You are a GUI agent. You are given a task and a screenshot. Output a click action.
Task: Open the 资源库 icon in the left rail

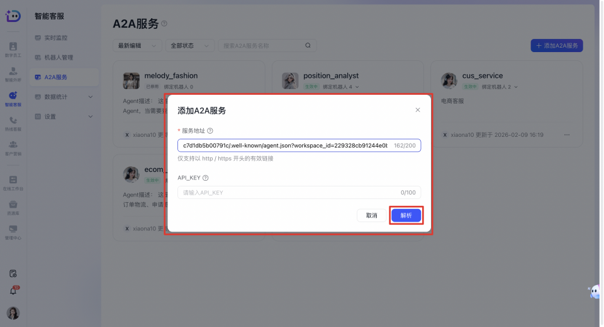click(13, 206)
